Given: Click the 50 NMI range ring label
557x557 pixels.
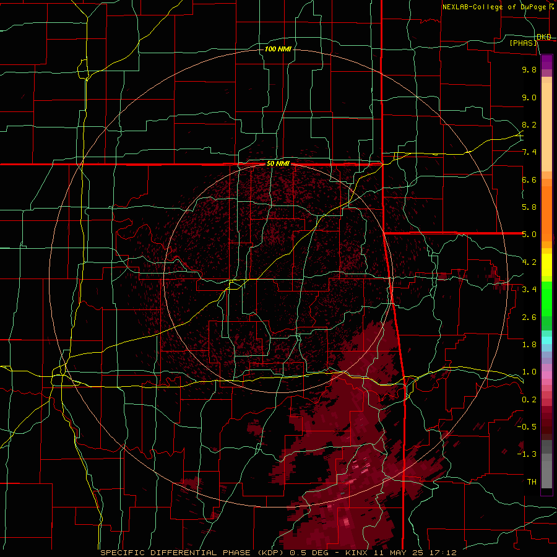Looking at the screenshot, I should coord(278,164).
